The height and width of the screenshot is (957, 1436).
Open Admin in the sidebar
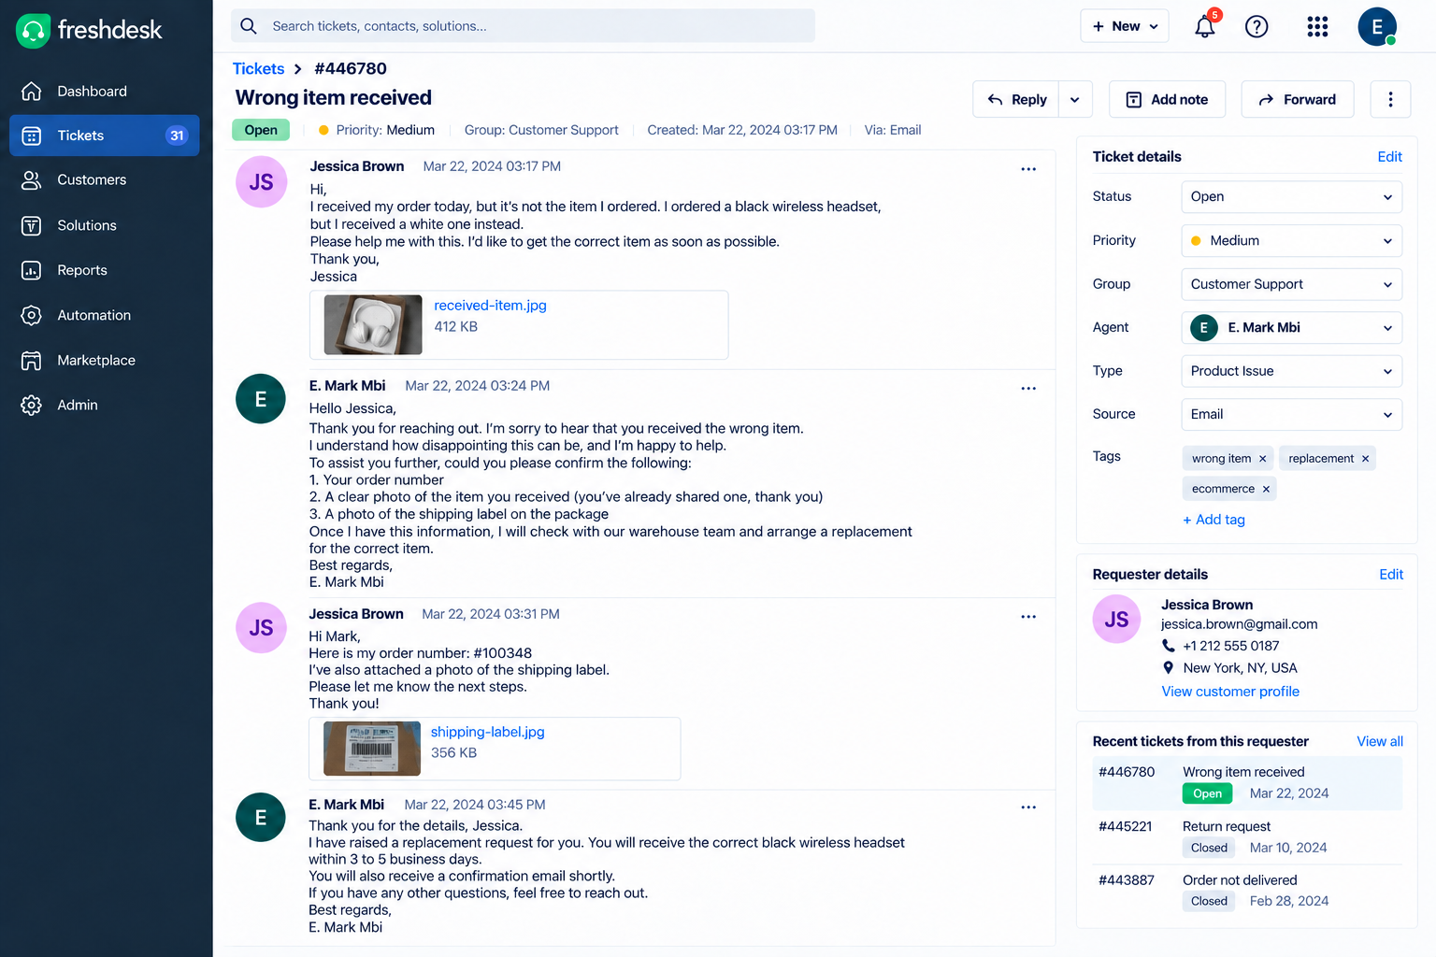tap(105, 405)
